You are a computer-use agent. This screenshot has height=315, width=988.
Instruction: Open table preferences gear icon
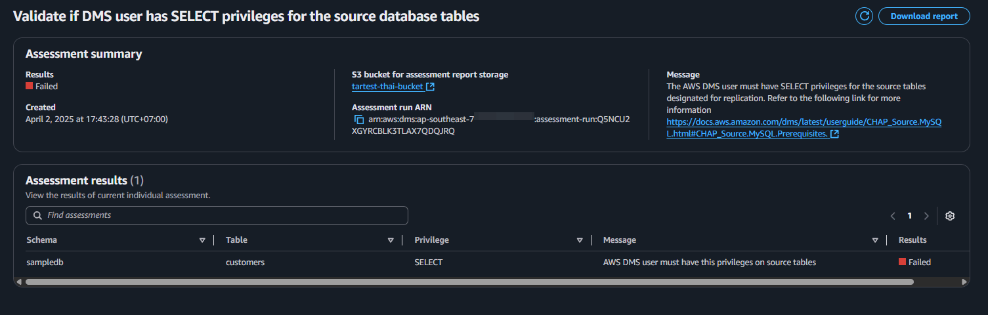(x=950, y=216)
